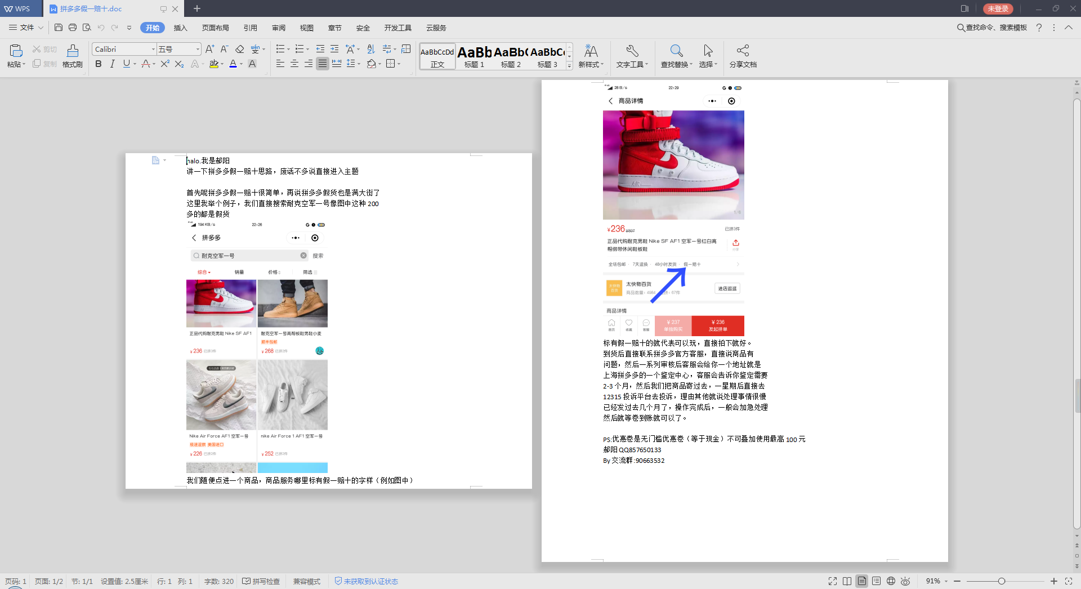Click the search commands field
1081x589 pixels.
tap(992, 28)
